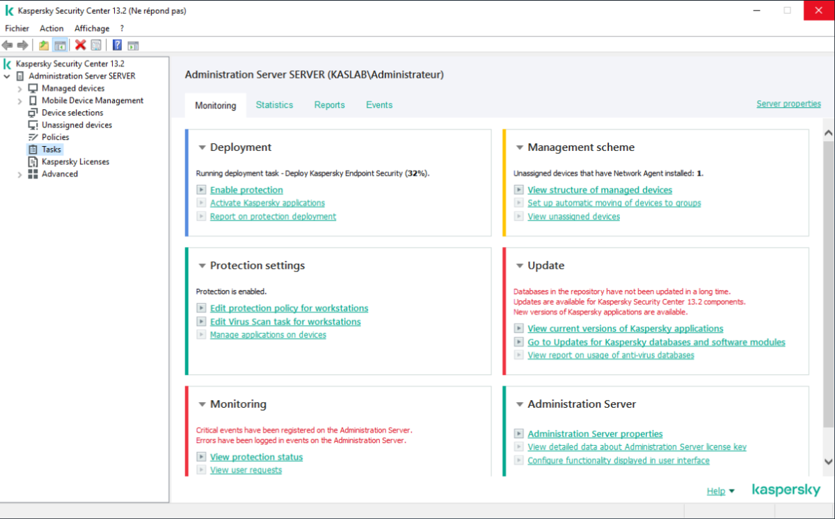Toggle the console tree visibility toolbar button
The height and width of the screenshot is (519, 835).
tap(61, 45)
